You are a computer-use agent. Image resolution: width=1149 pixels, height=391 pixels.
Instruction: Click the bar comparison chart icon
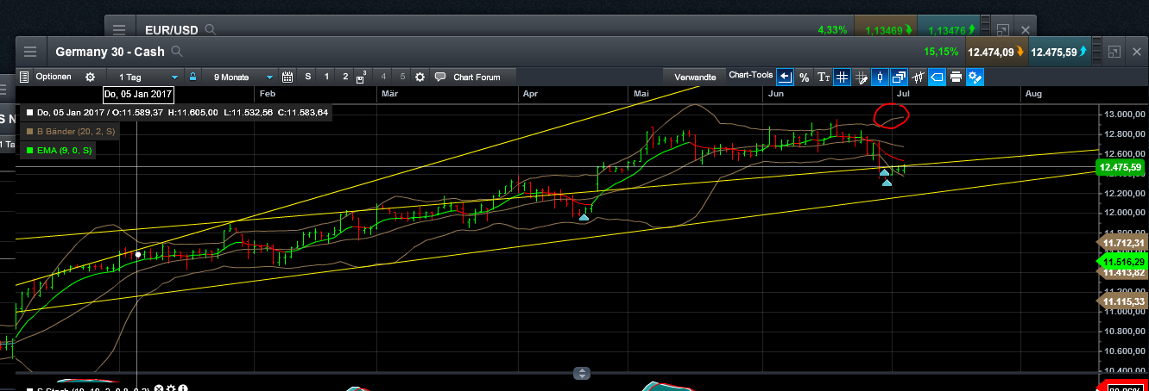pos(918,77)
